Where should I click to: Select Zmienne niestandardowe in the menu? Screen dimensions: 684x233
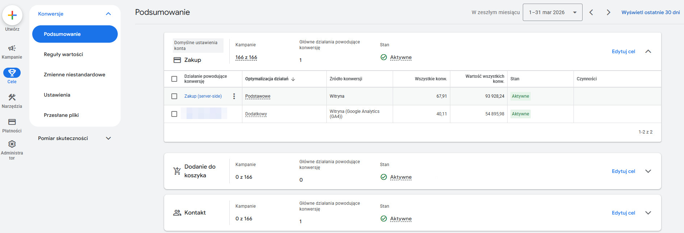click(74, 75)
